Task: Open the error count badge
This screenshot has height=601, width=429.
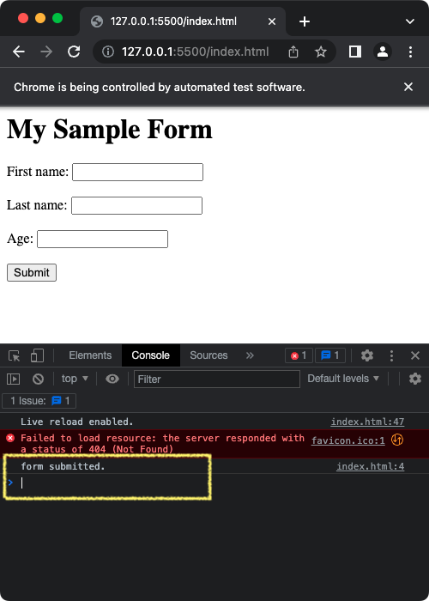Action: coord(299,355)
